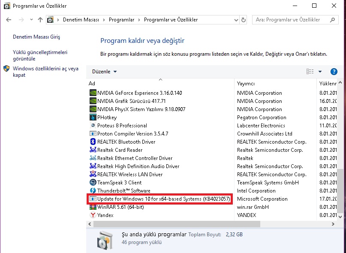346x253 pixels.
Task: Click the title bar Programs icon
Action: 7,6
